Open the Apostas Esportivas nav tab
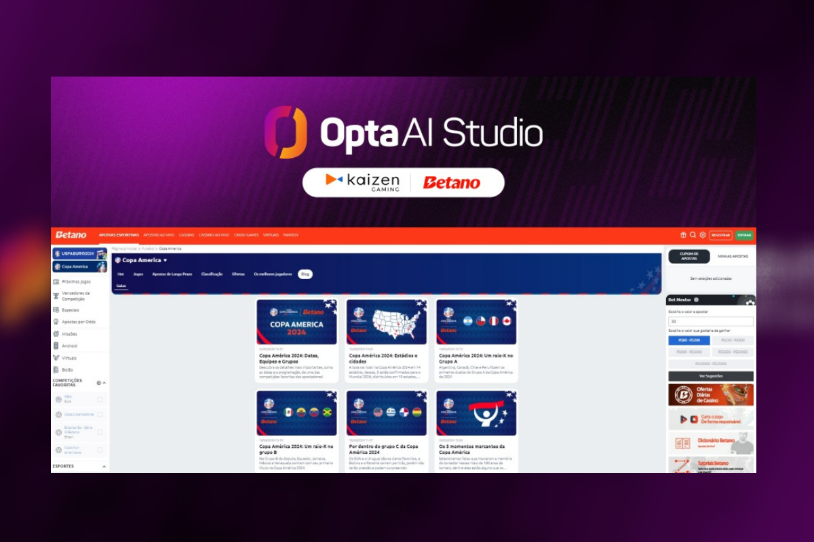This screenshot has width=814, height=542. (119, 235)
